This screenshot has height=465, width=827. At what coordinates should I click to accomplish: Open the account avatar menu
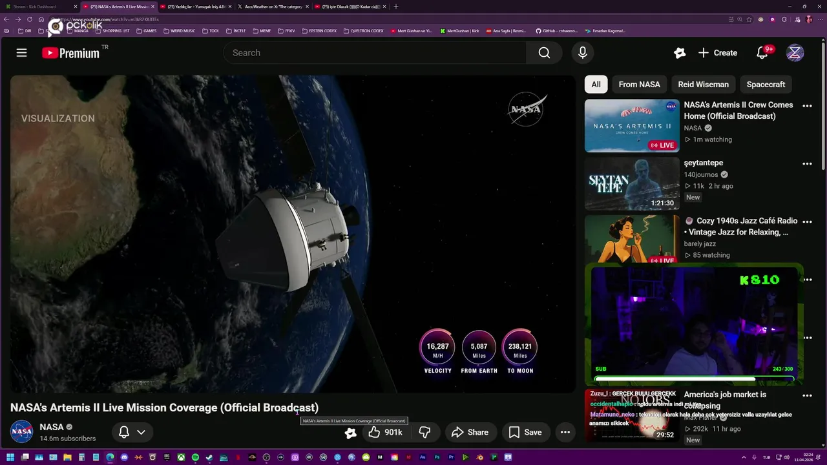(x=795, y=53)
